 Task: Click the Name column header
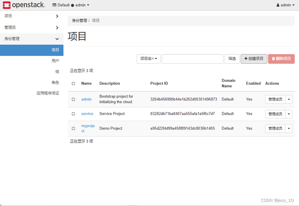(x=86, y=84)
